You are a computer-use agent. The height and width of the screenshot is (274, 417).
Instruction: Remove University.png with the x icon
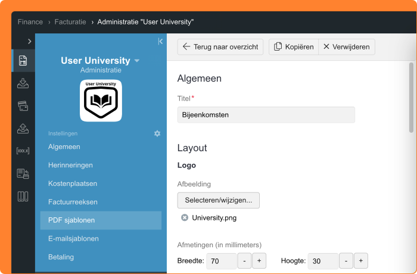(185, 217)
